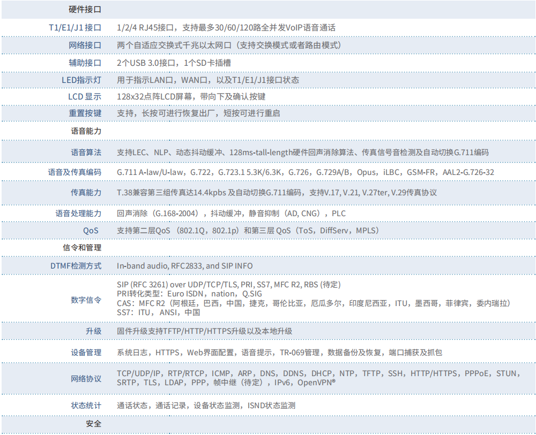Select the 设备管理 row label
This screenshot has height=435, width=536.
(86, 353)
